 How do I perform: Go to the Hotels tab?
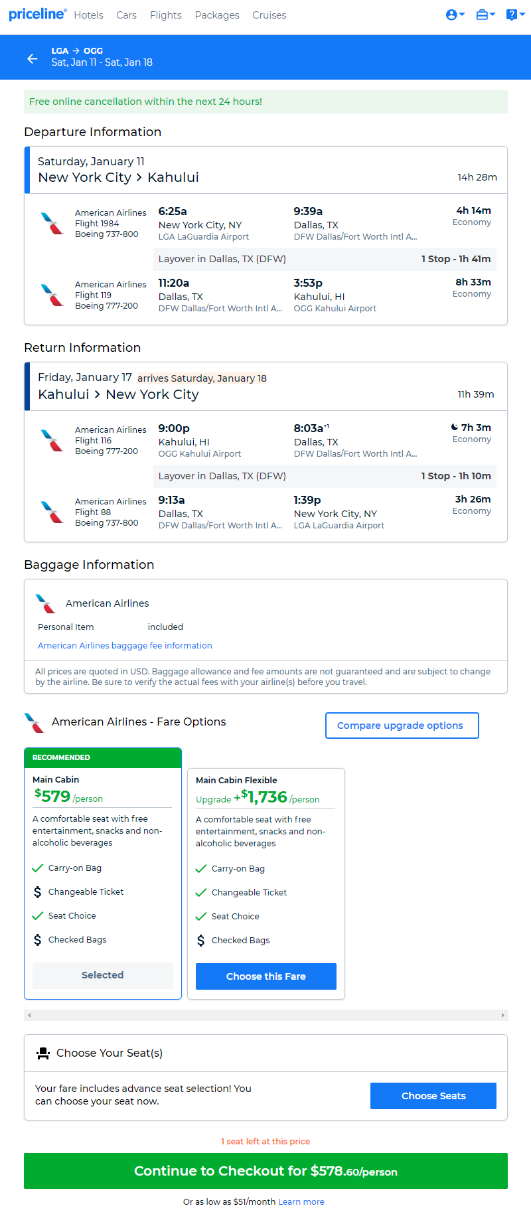[x=88, y=15]
